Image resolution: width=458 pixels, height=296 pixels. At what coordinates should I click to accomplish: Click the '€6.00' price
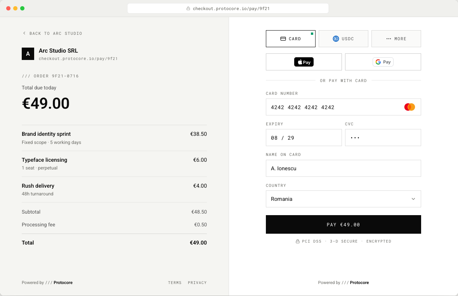coord(200,160)
